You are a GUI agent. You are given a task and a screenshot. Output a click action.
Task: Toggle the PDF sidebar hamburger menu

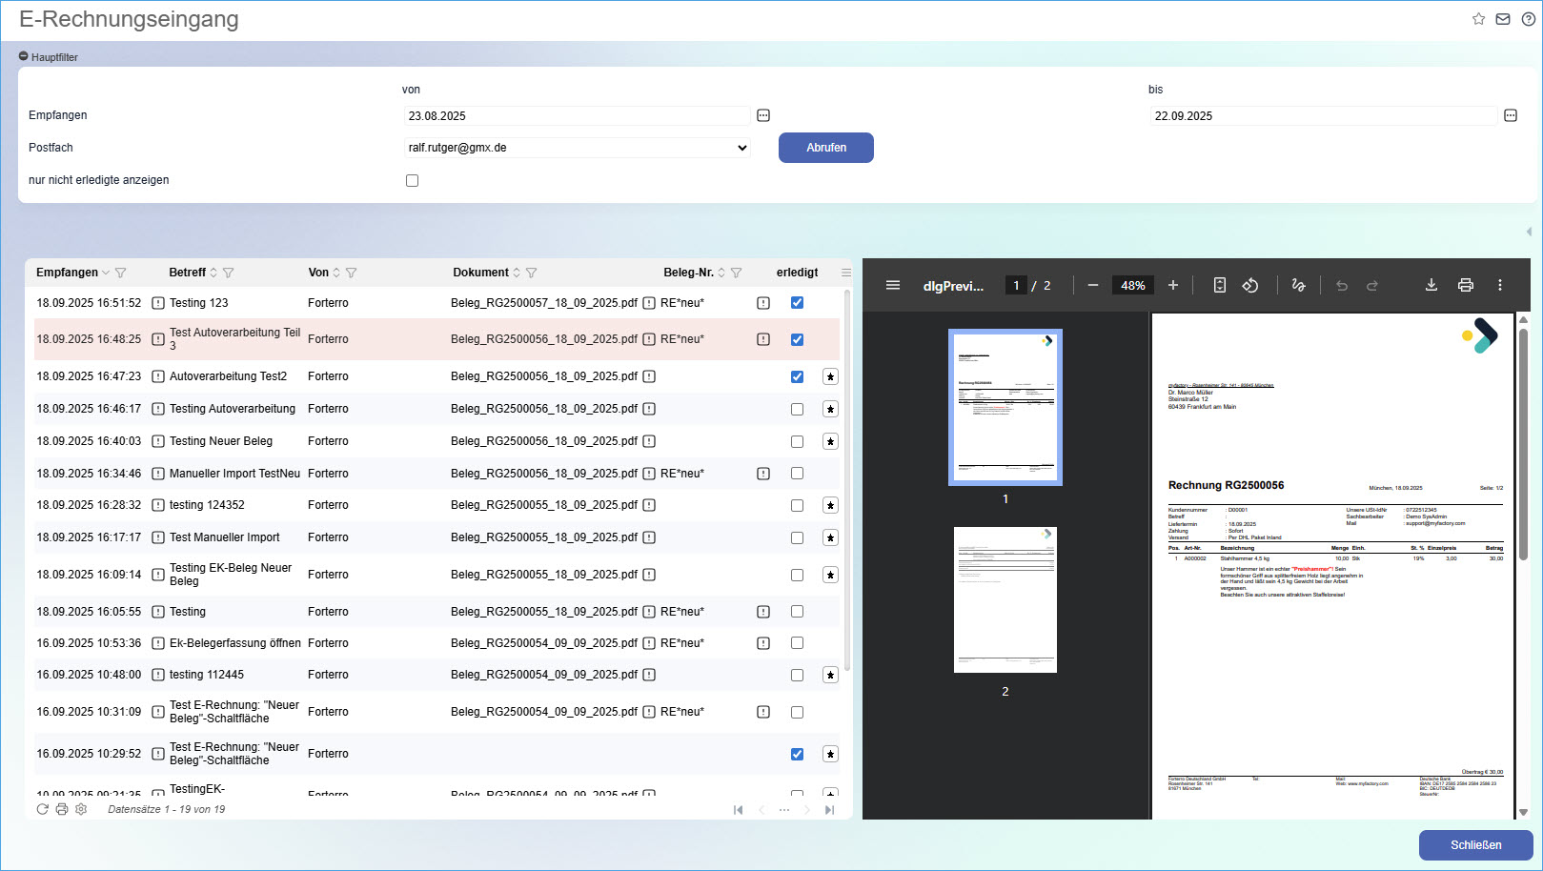[892, 285]
